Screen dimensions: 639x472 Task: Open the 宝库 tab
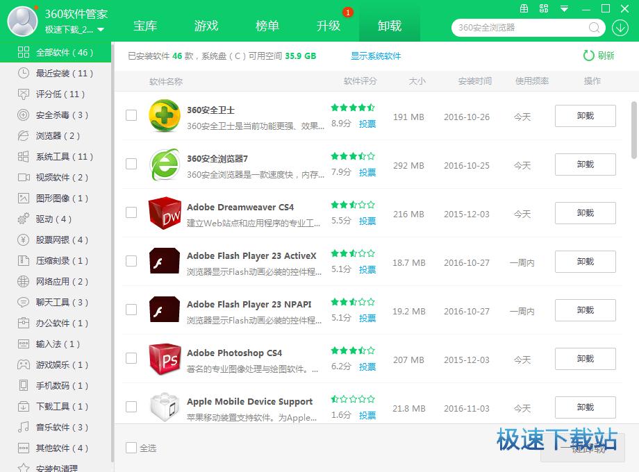coord(145,26)
